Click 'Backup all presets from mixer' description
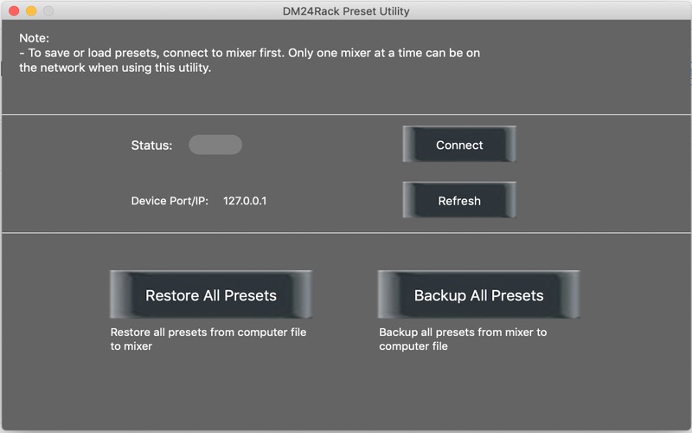The image size is (692, 433). [463, 339]
